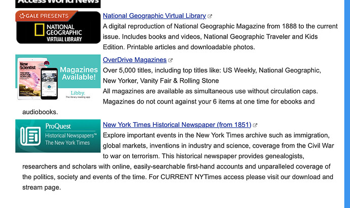Open the National Geographic Virtual Library link
Screen dimensions: 350x208
[x=154, y=16]
